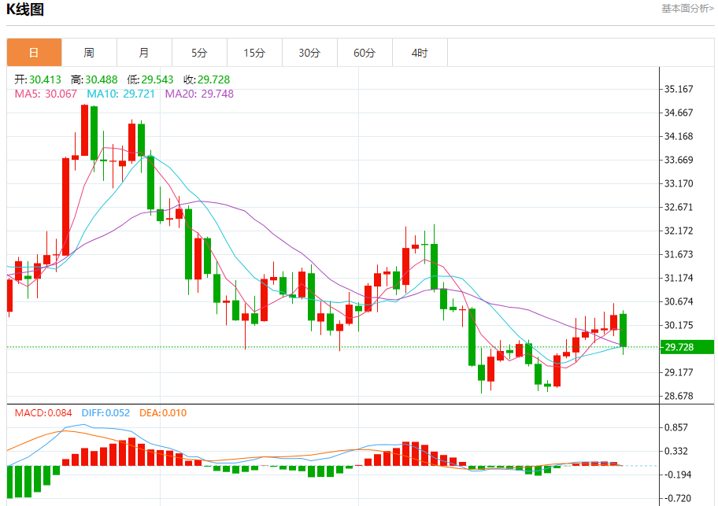The width and height of the screenshot is (718, 506).
Task: Click the 31.174 price axis label
Action: pos(679,278)
